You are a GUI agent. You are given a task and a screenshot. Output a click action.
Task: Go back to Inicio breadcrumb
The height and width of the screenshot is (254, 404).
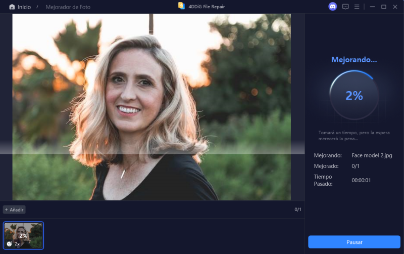24,7
